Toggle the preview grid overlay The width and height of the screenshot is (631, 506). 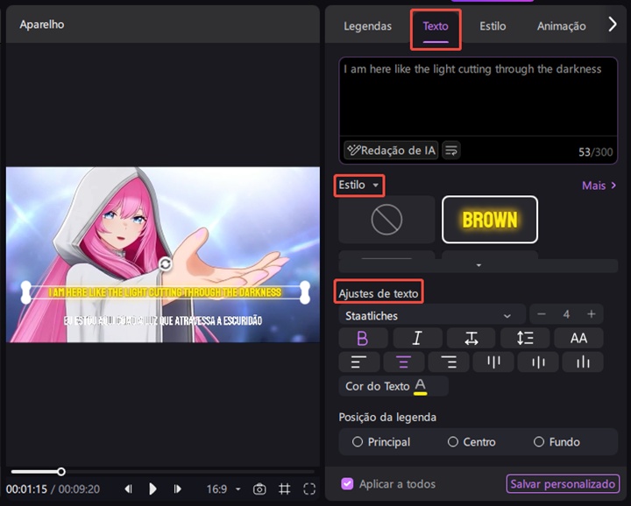click(285, 489)
